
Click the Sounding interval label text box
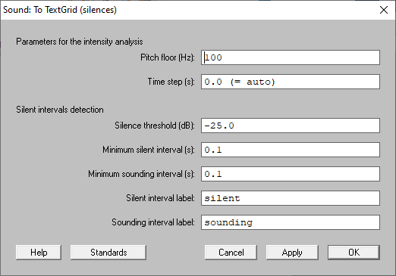pos(291,222)
